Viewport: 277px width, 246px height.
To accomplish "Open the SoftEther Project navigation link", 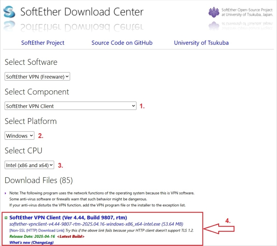I will [x=43, y=43].
